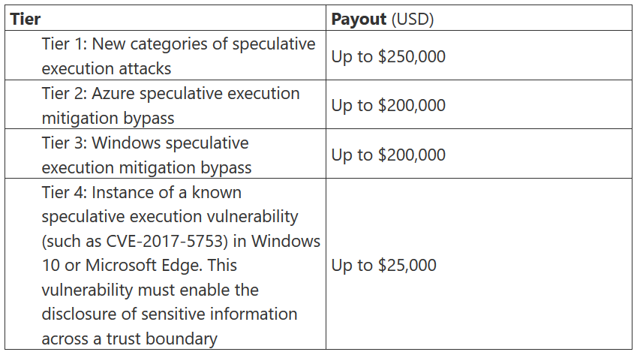The image size is (637, 355).
Task: Select the Tier 4 known vulnerability description cell
Action: (x=180, y=266)
